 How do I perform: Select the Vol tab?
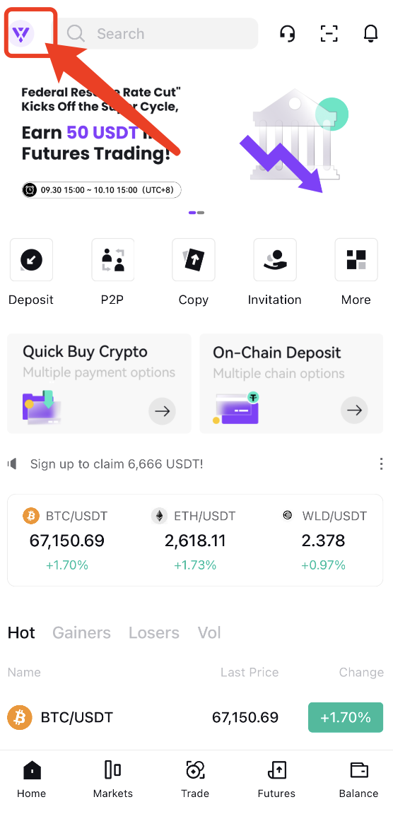pyautogui.click(x=209, y=633)
